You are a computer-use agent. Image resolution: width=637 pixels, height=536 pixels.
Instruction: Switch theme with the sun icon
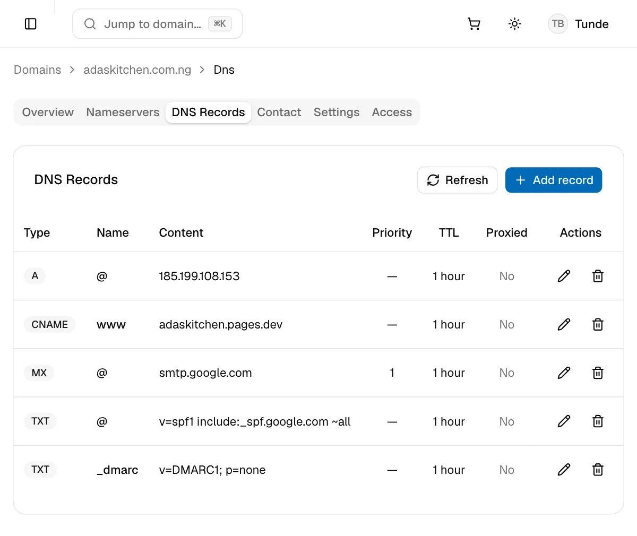pyautogui.click(x=514, y=24)
